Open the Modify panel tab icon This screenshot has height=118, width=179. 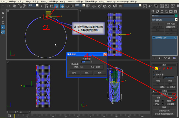(158, 11)
